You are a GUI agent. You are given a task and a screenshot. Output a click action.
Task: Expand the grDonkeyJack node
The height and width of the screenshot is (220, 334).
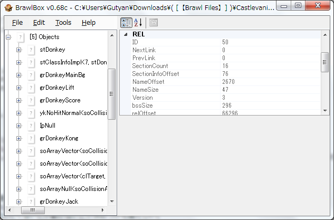click(x=19, y=202)
